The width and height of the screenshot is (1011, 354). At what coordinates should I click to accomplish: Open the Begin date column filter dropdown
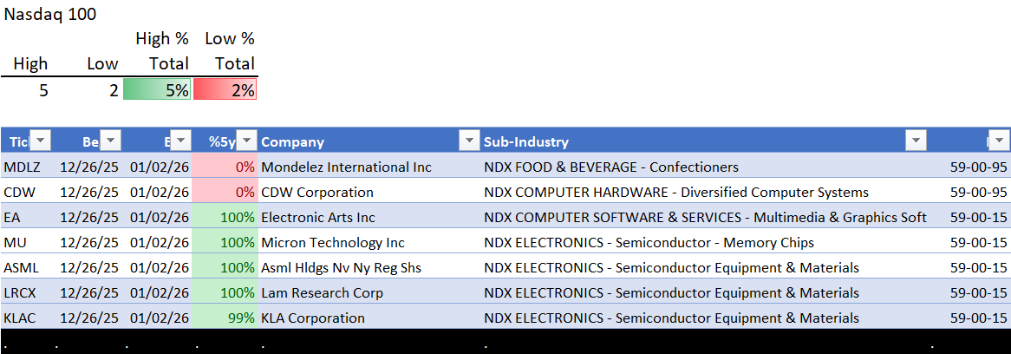[111, 141]
